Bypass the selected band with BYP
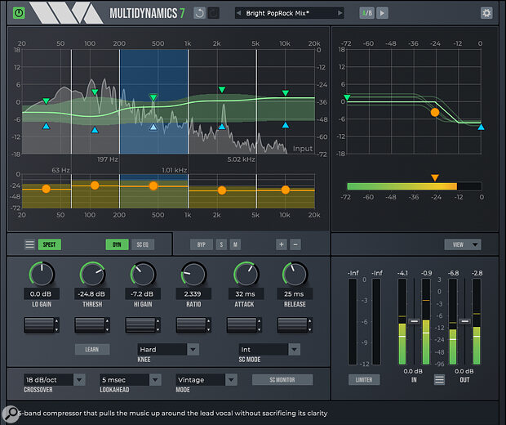The height and width of the screenshot is (425, 506). pyautogui.click(x=202, y=244)
